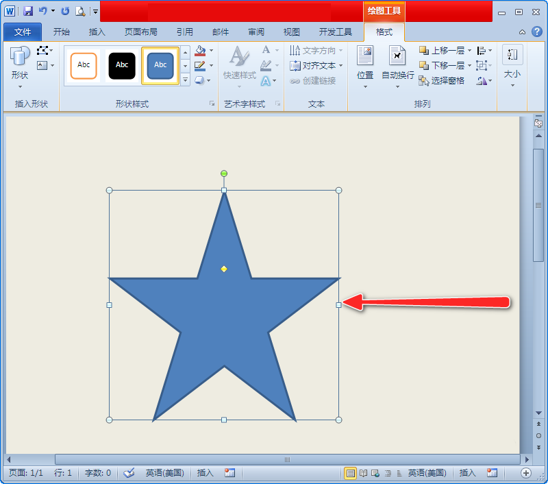Viewport: 548px width, 484px height.
Task: Open the Align Text dropdown
Action: coord(316,66)
